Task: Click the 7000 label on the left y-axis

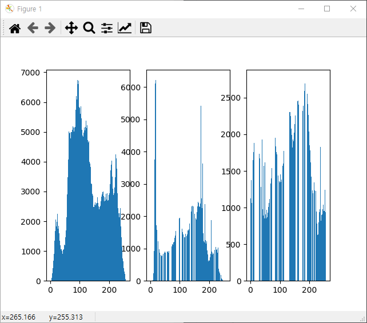Action: pyautogui.click(x=30, y=73)
